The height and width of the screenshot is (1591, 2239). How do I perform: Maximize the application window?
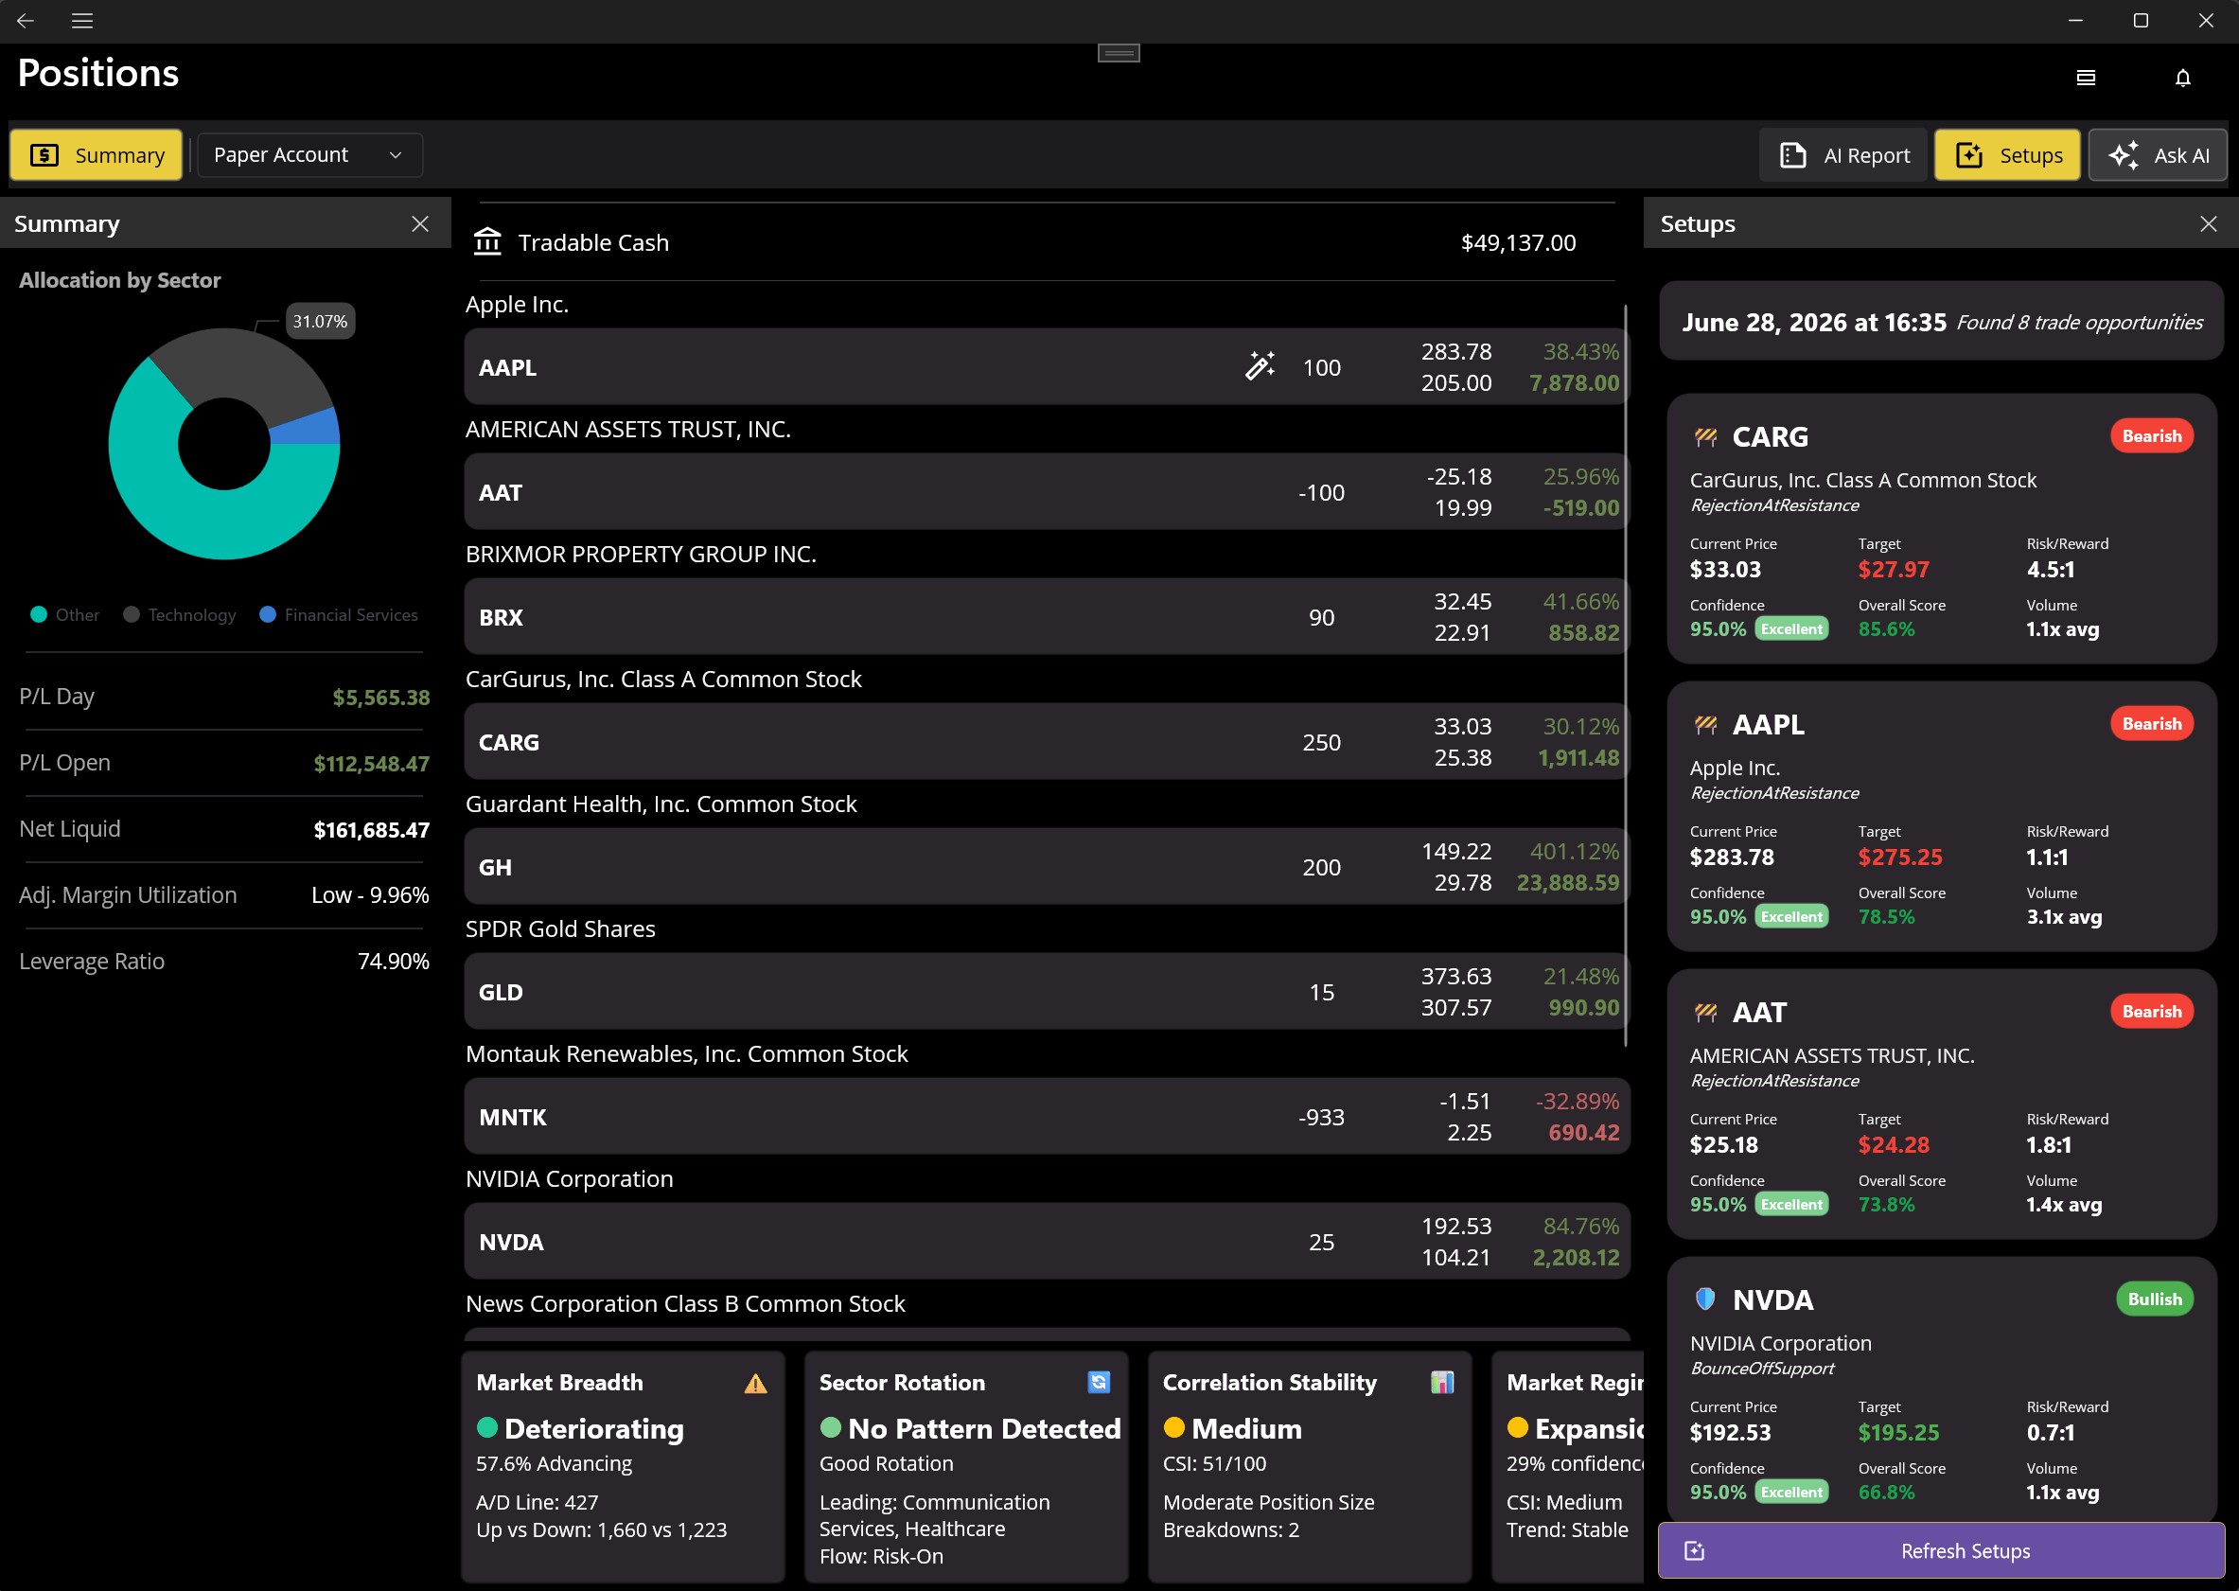pos(2142,21)
